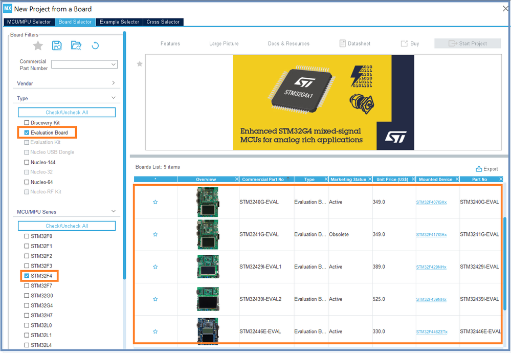Toggle the Nucleo-64 checkbox

(27, 182)
